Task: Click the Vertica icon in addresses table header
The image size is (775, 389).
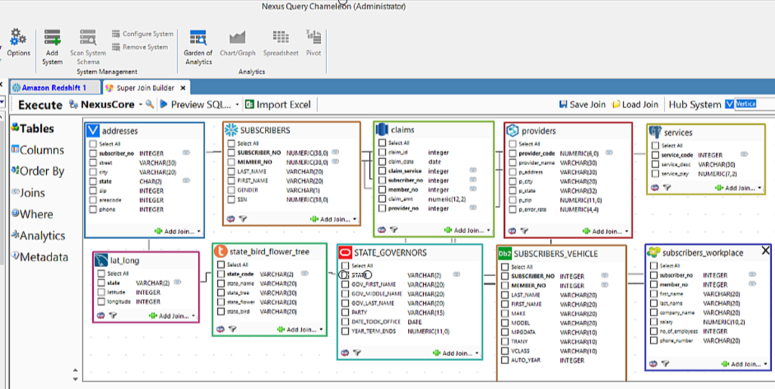Action: (93, 131)
